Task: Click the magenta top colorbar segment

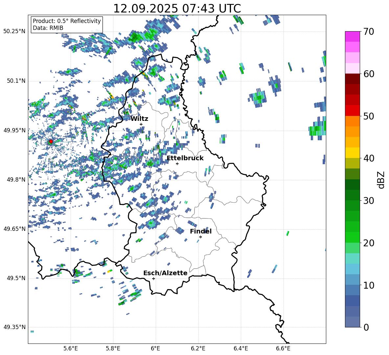Action: click(x=353, y=36)
